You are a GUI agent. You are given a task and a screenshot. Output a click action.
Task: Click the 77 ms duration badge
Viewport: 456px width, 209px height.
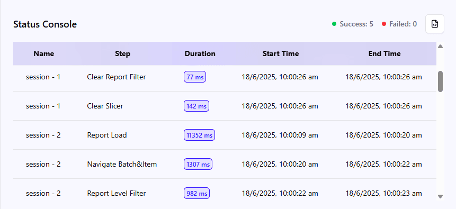click(x=195, y=77)
